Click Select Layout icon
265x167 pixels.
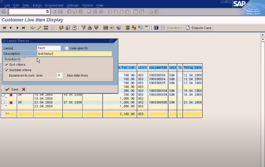point(112,28)
